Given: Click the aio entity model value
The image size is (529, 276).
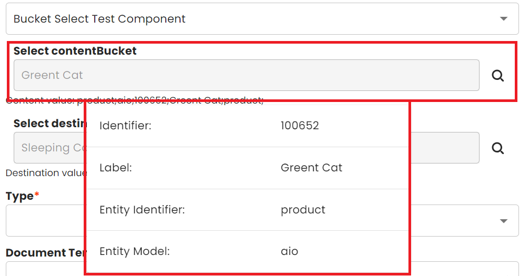Looking at the screenshot, I should pos(290,251).
